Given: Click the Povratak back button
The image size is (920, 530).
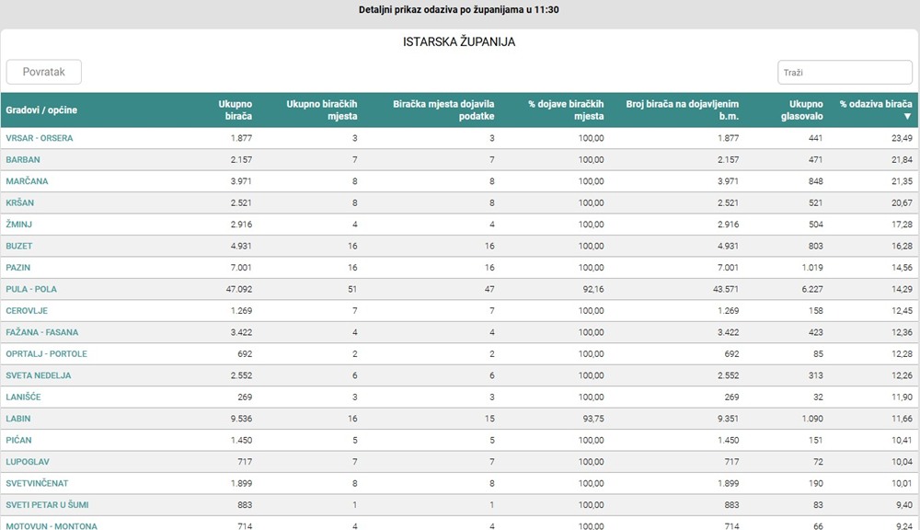Looking at the screenshot, I should pyautogui.click(x=44, y=72).
